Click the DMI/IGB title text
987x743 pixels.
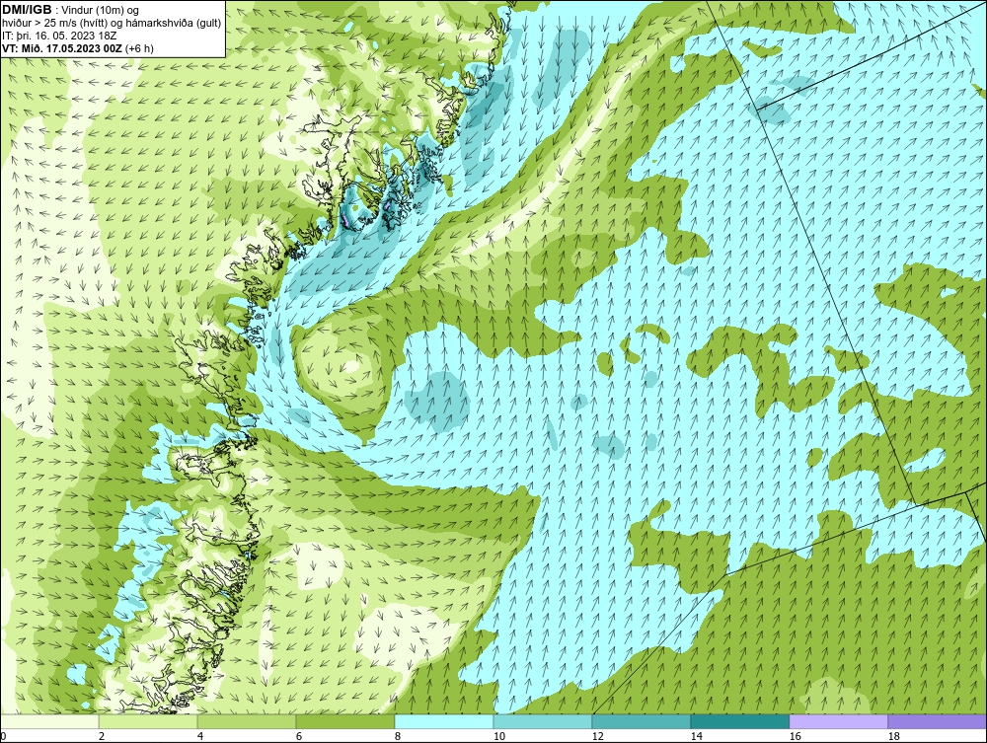[x=27, y=10]
